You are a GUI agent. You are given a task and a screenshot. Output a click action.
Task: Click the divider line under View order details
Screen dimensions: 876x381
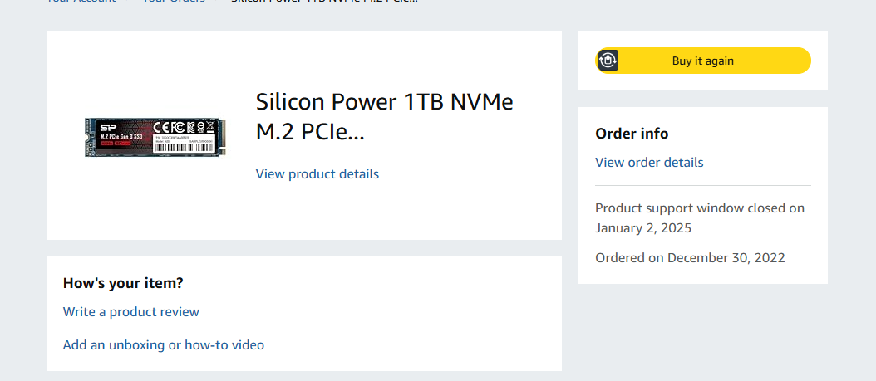pos(702,185)
